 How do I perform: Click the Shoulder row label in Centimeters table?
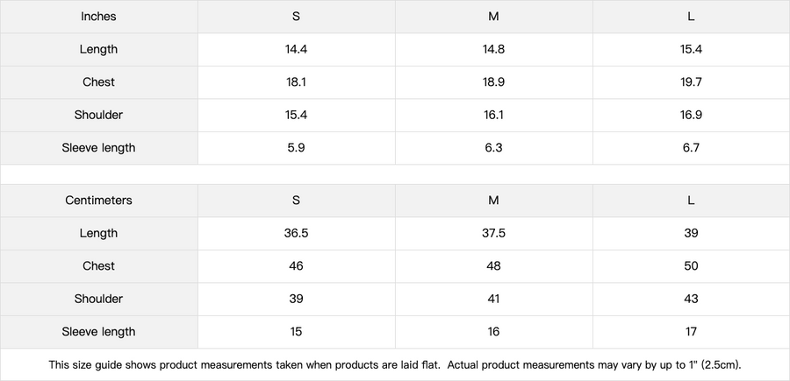point(98,299)
